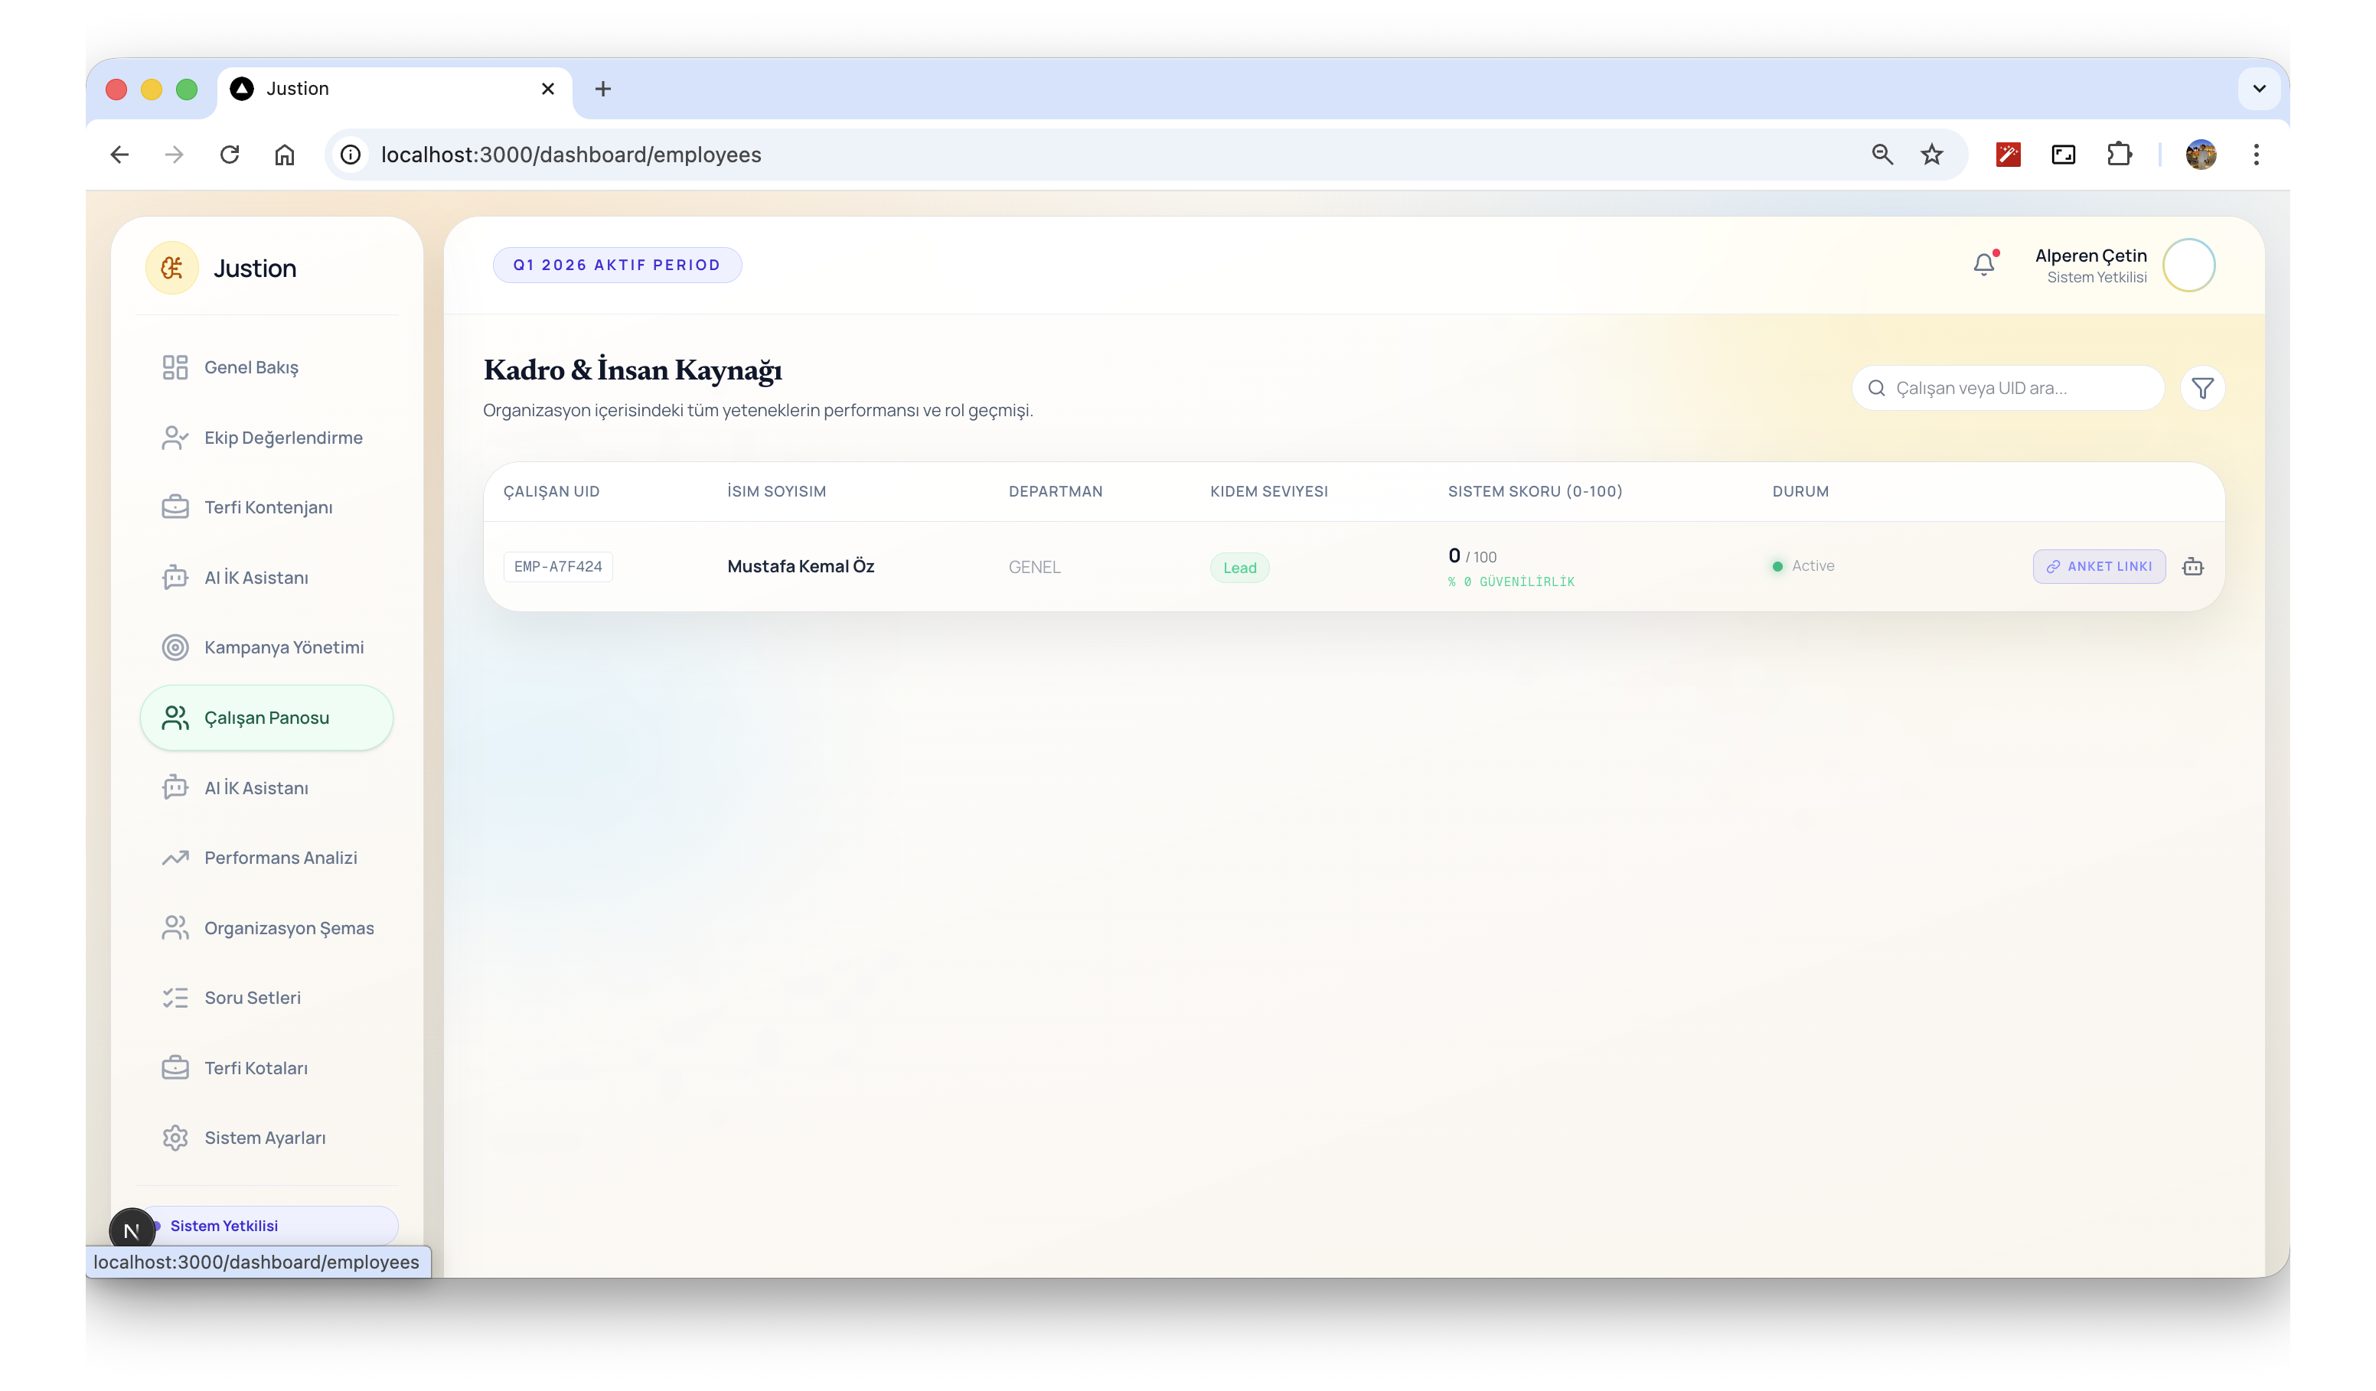
Task: Click the Sistem Ayarları gear icon
Action: point(175,1139)
